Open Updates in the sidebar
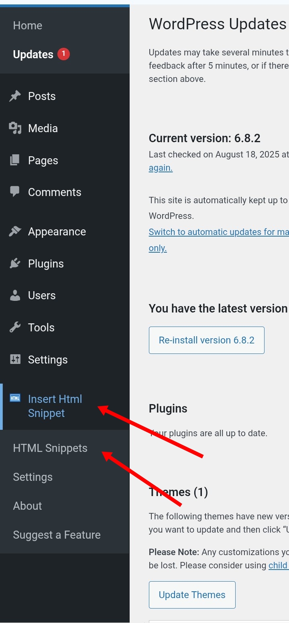The height and width of the screenshot is (623, 289). pyautogui.click(x=33, y=55)
